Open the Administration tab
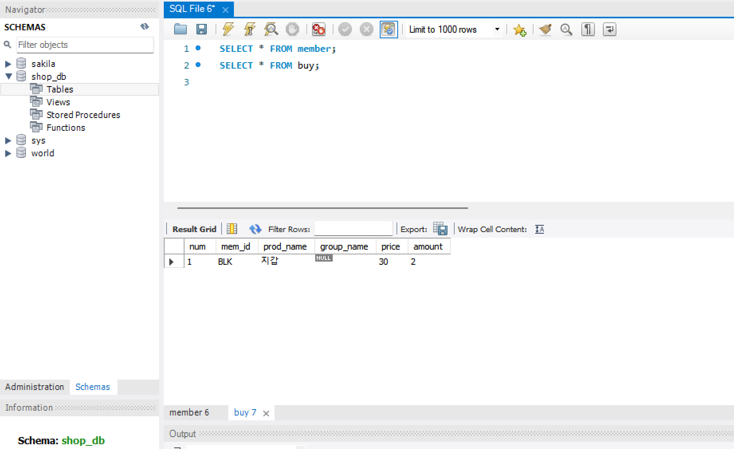This screenshot has height=449, width=734. [x=34, y=386]
